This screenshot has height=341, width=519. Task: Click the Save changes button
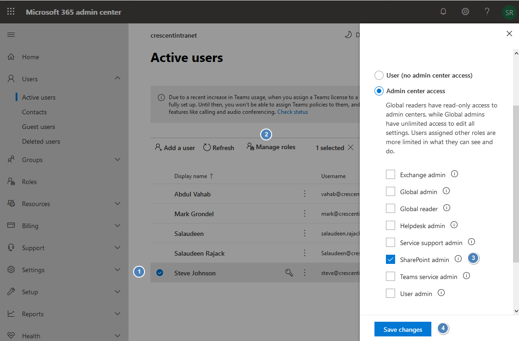point(402,329)
